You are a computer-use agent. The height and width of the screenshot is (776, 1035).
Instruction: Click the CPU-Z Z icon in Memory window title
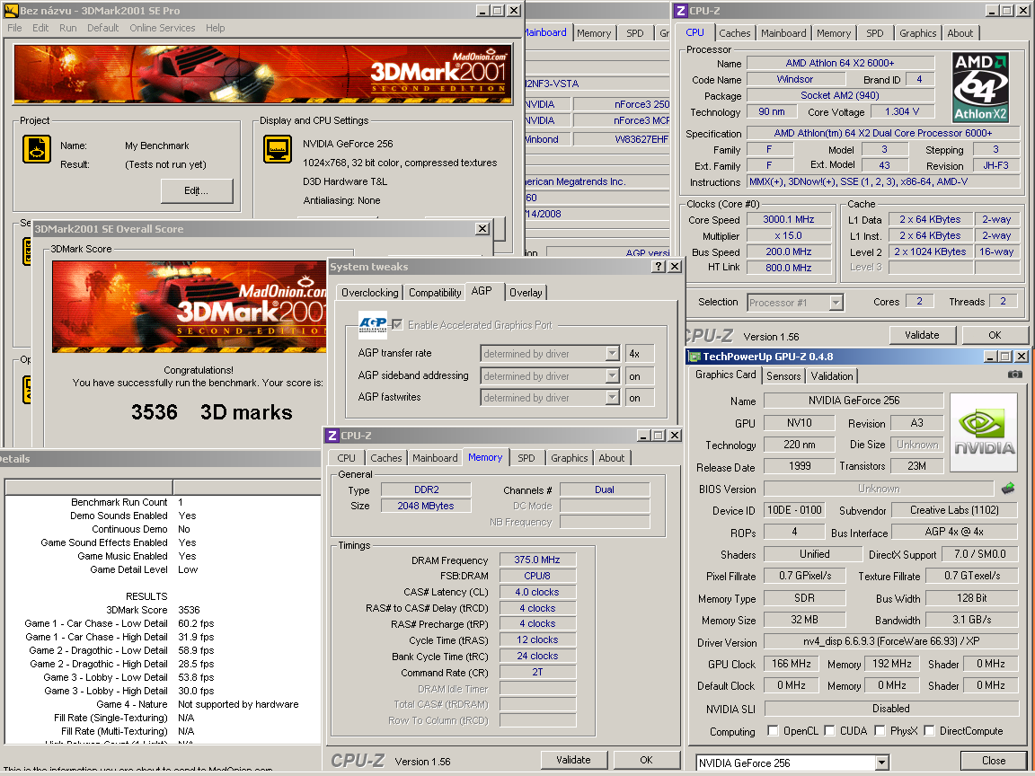click(332, 436)
